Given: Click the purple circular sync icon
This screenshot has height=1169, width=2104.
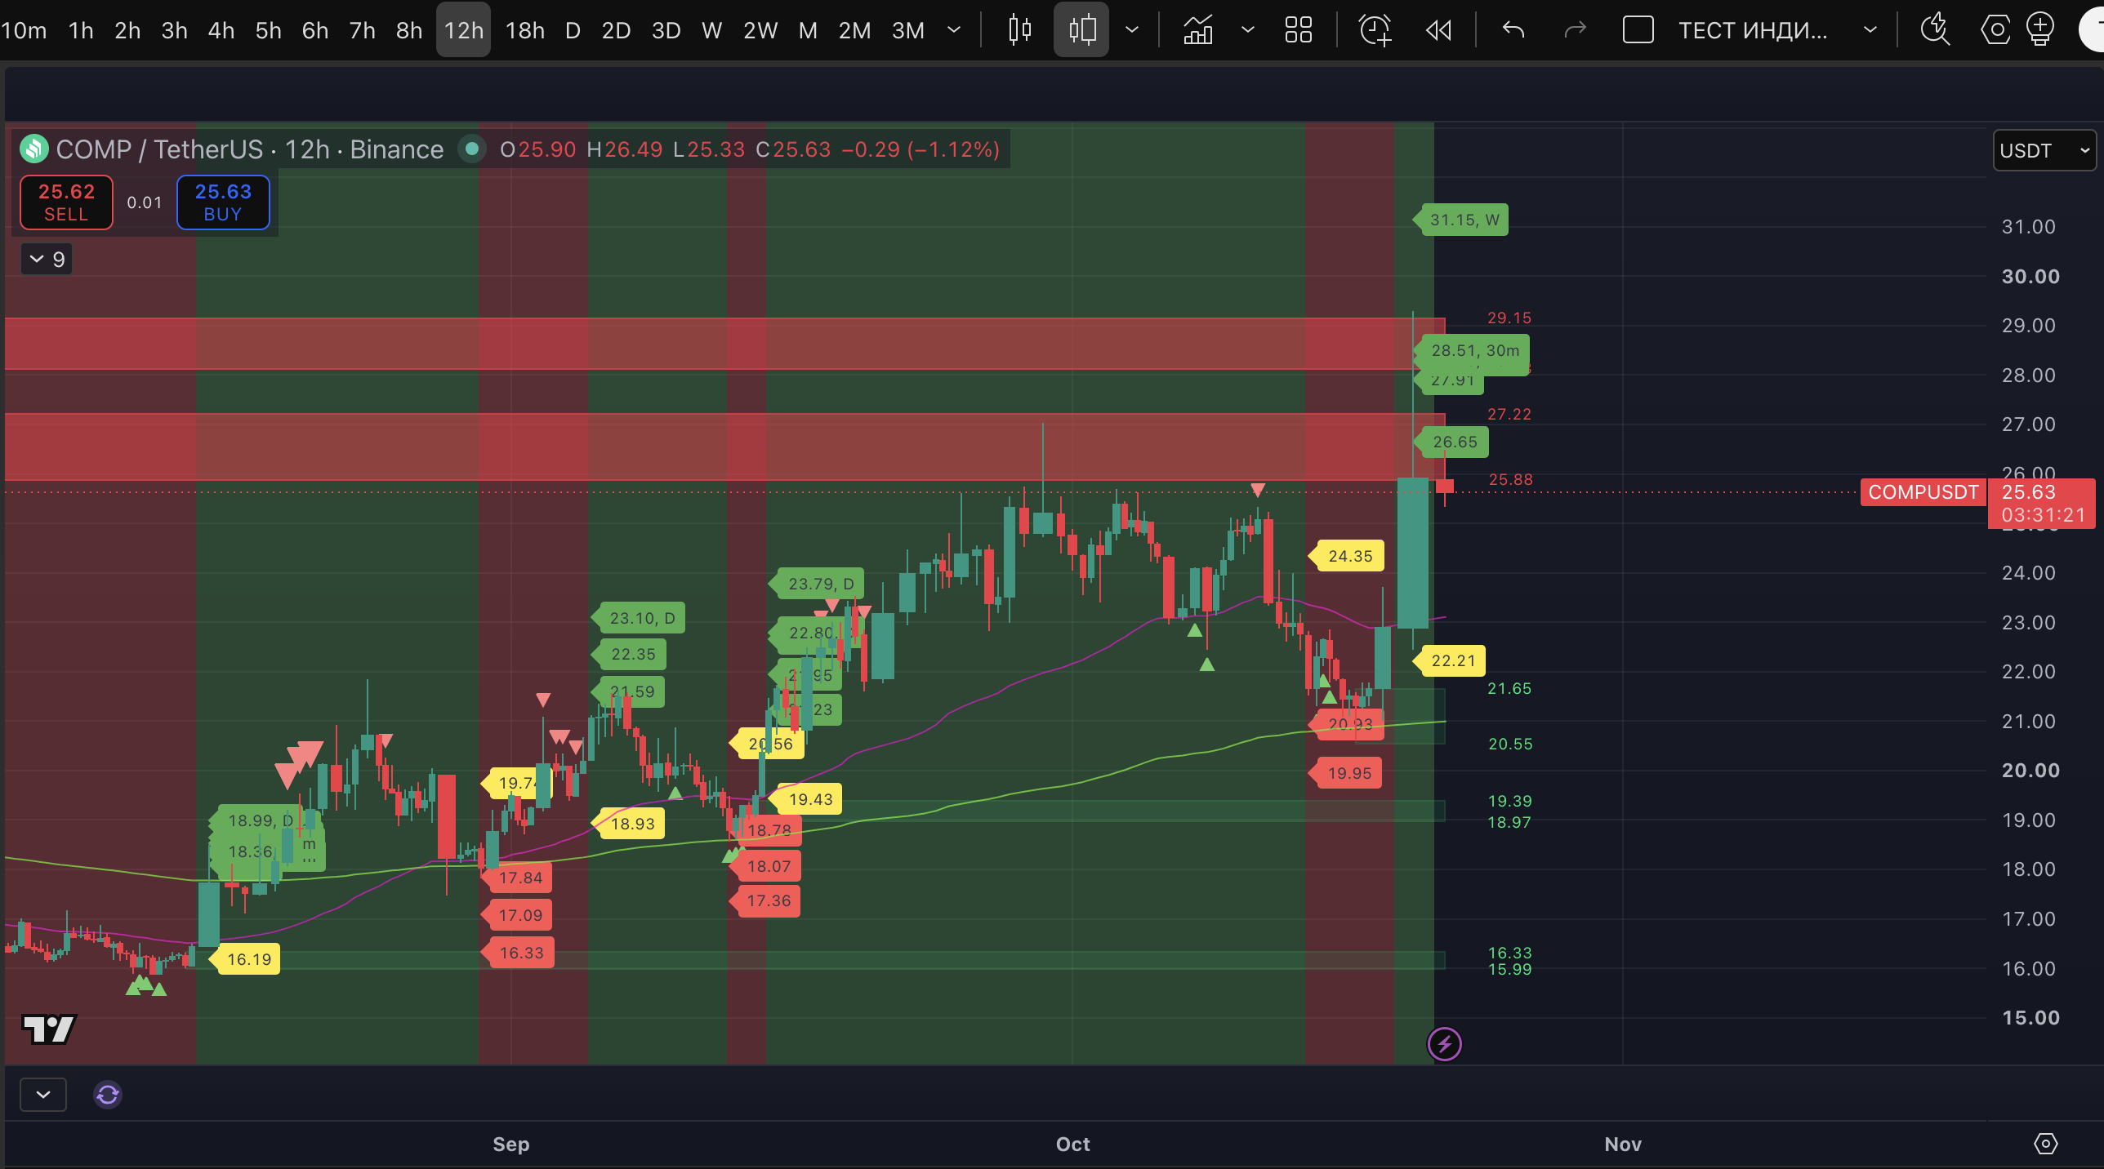Looking at the screenshot, I should 108,1094.
